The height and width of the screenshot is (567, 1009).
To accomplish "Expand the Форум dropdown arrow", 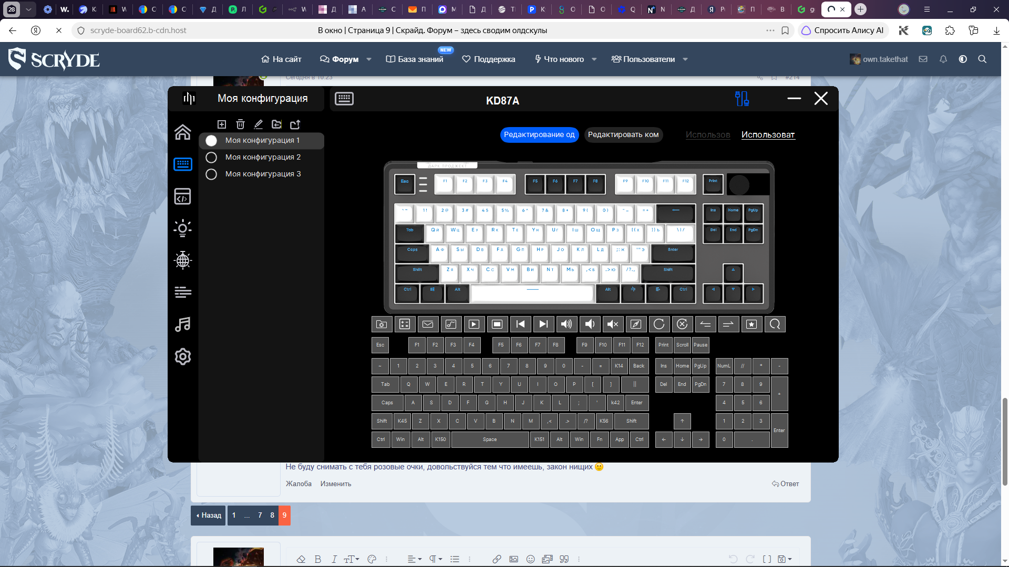I will (x=369, y=59).
